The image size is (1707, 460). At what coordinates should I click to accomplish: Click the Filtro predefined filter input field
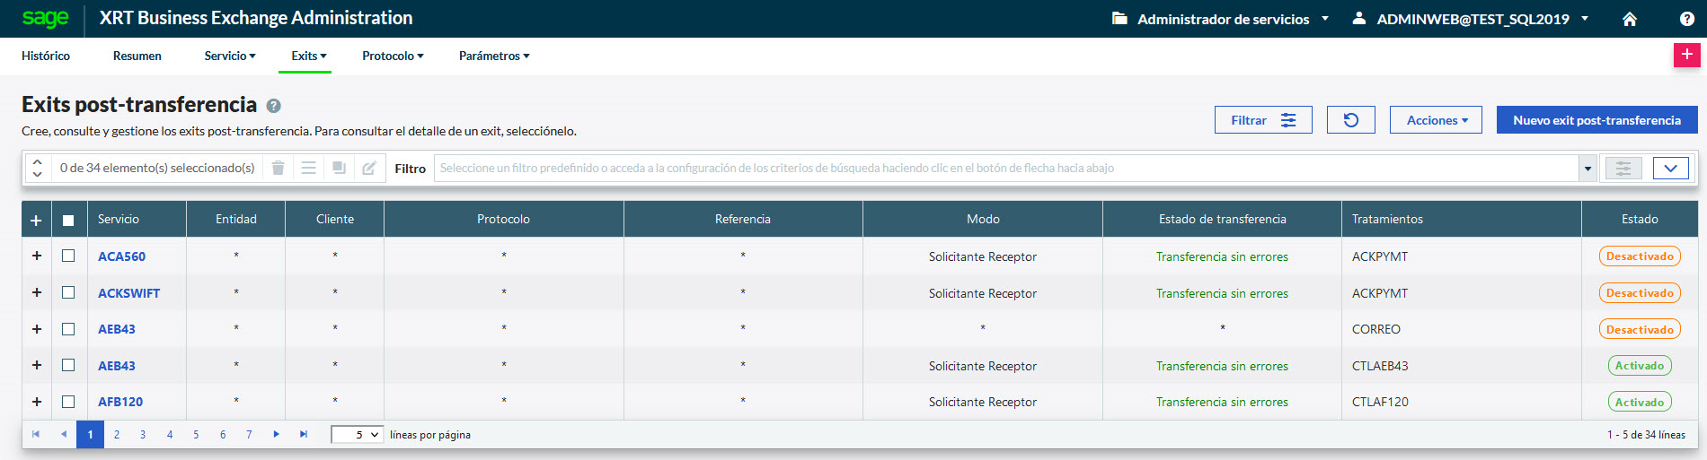pyautogui.click(x=1006, y=168)
